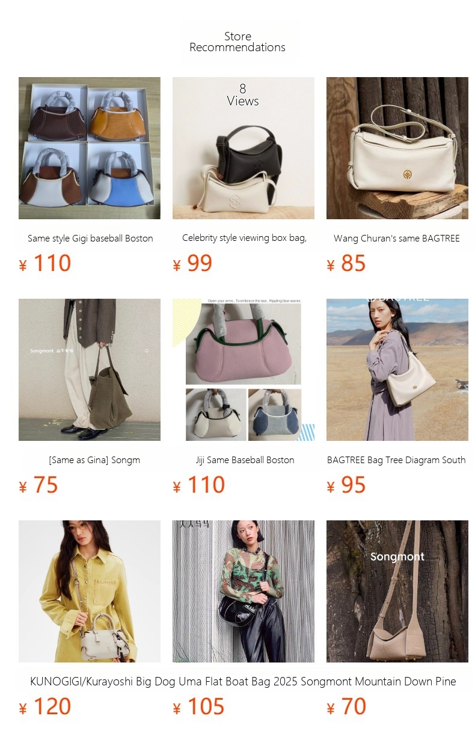Viewport: 475px width, 742px height.
Task: Click the ¥ 85 price under BAGTREE bag
Action: tap(346, 263)
